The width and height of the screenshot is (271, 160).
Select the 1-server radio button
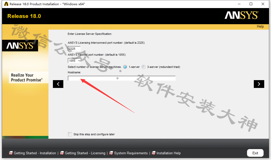[x=125, y=67]
